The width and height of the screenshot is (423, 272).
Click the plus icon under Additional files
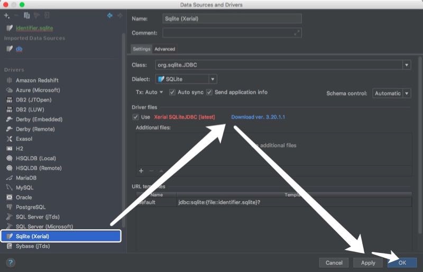pos(141,171)
